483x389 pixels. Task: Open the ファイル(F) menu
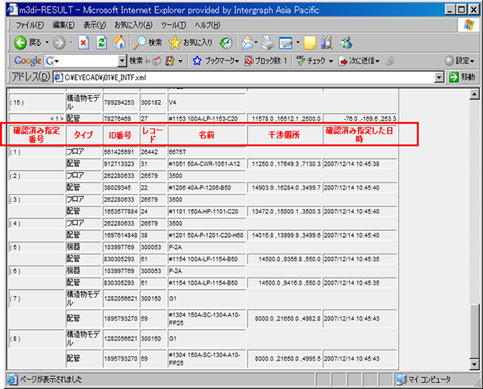click(x=29, y=25)
